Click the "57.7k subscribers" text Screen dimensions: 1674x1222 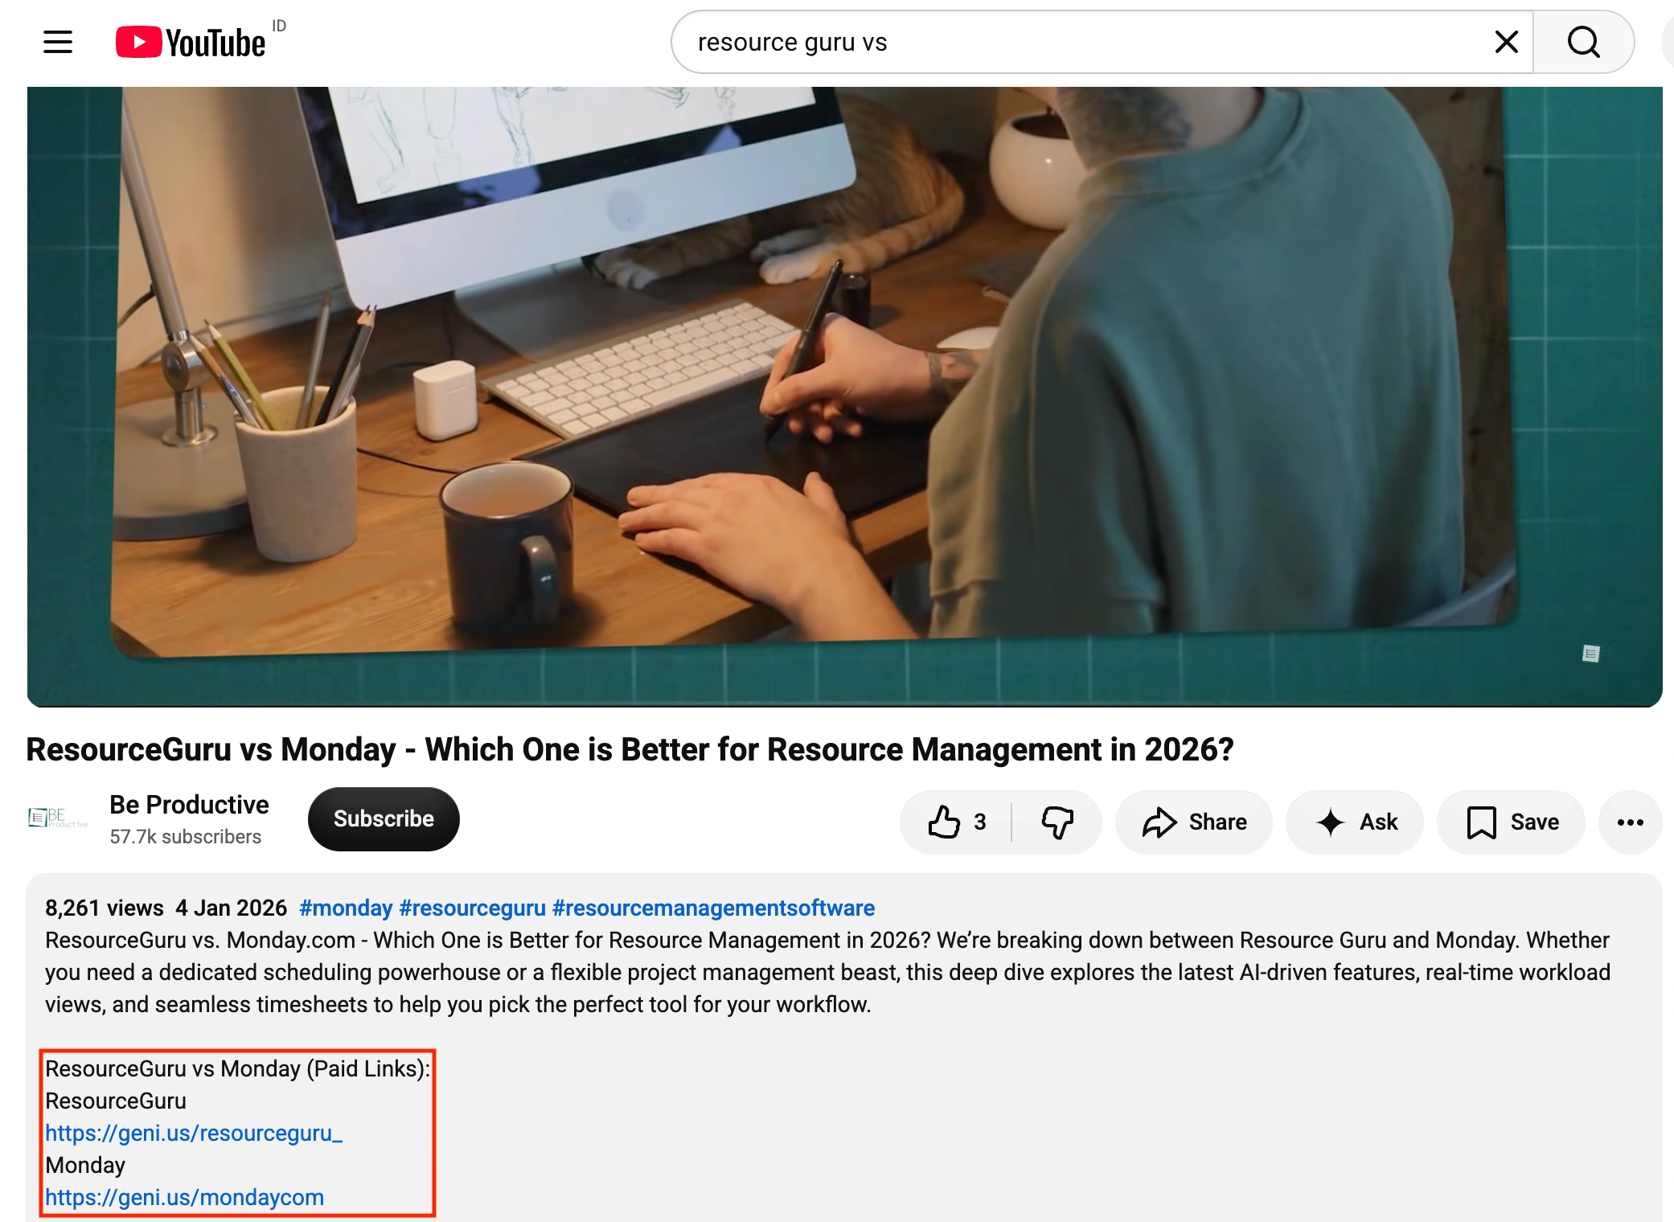point(185,837)
